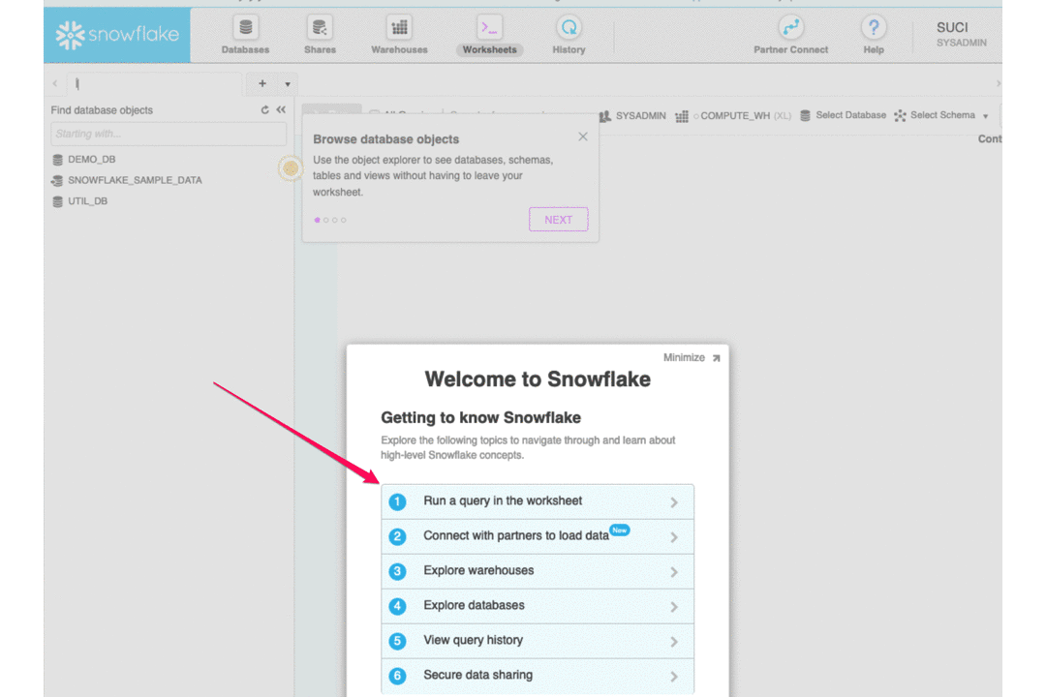1046x697 pixels.
Task: Click the Snowflake logo
Action: [x=117, y=35]
